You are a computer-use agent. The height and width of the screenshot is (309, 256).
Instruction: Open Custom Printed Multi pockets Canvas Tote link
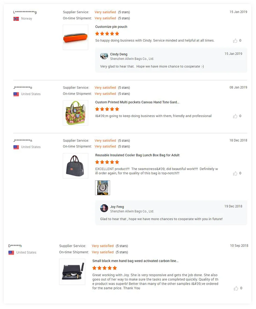coord(137,102)
